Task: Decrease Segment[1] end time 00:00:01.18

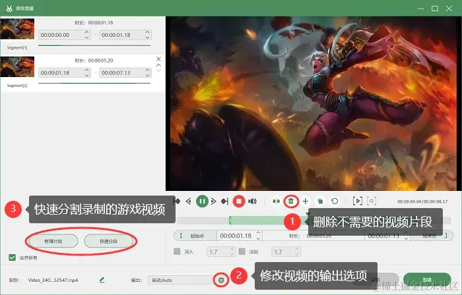Action: (147, 38)
